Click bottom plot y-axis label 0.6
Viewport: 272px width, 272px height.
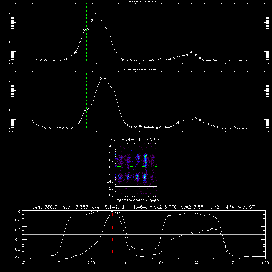tap(18, 230)
